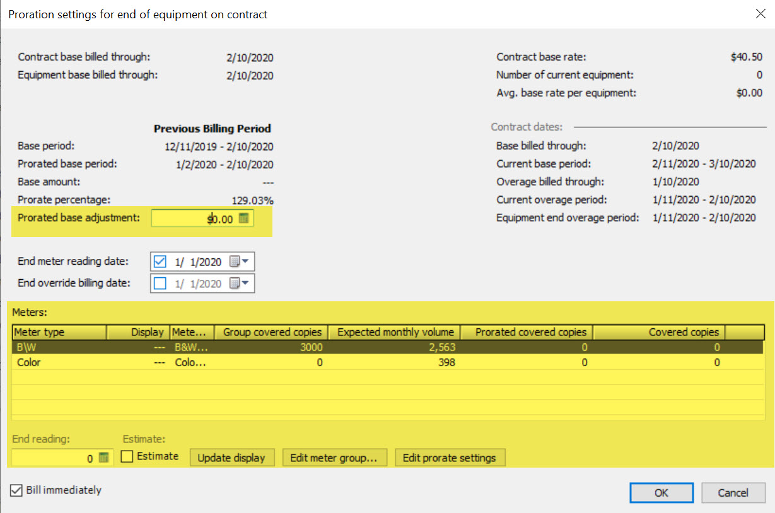This screenshot has height=513, width=775.
Task: Open calculator icon in Prorated base adjustment field
Action: point(244,219)
